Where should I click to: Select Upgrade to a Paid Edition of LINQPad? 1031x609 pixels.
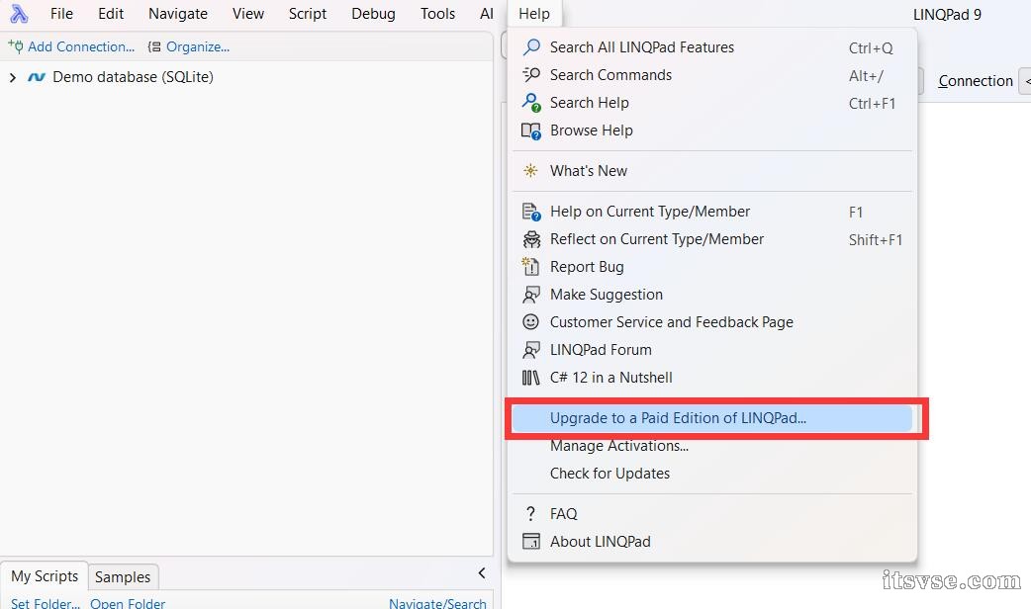pos(678,418)
